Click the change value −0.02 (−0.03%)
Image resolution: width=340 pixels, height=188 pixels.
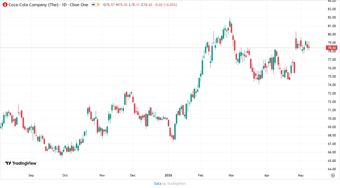click(x=165, y=5)
